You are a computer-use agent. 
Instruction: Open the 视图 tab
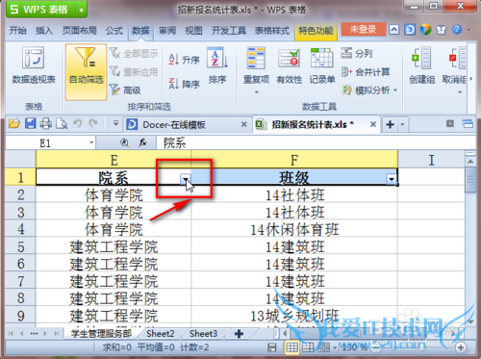point(193,31)
